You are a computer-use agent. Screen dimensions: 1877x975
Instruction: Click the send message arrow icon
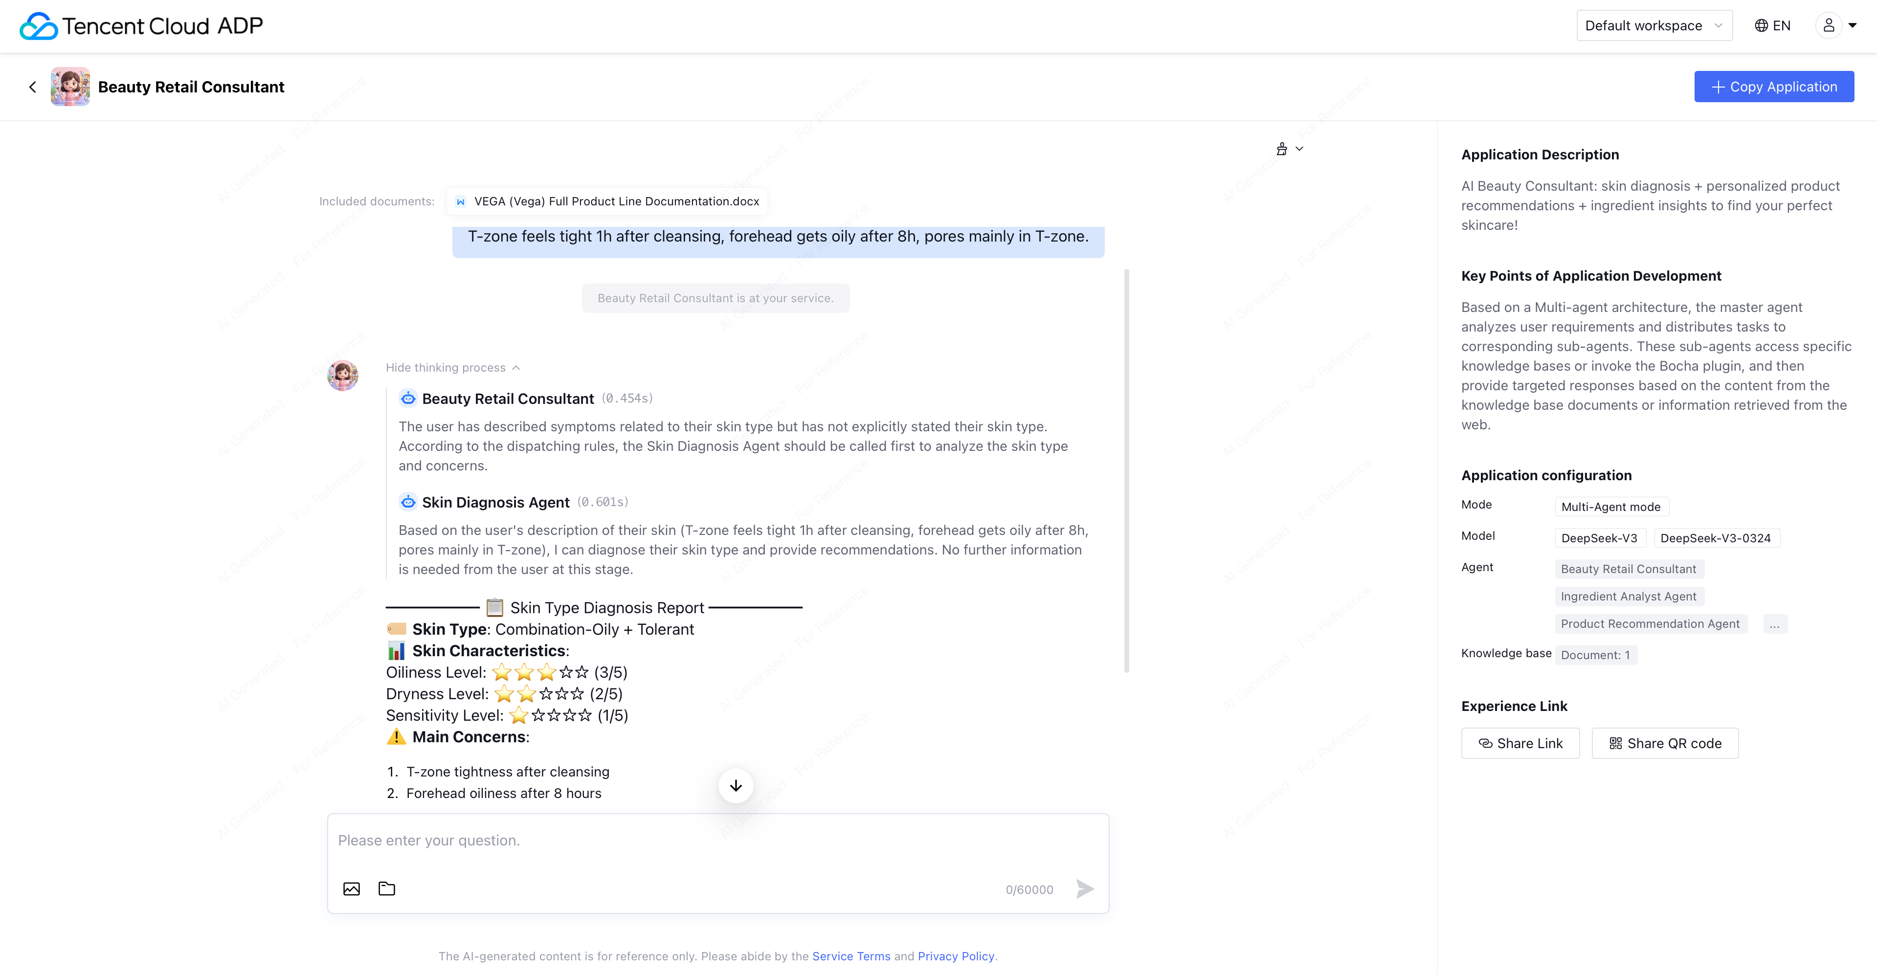point(1085,888)
